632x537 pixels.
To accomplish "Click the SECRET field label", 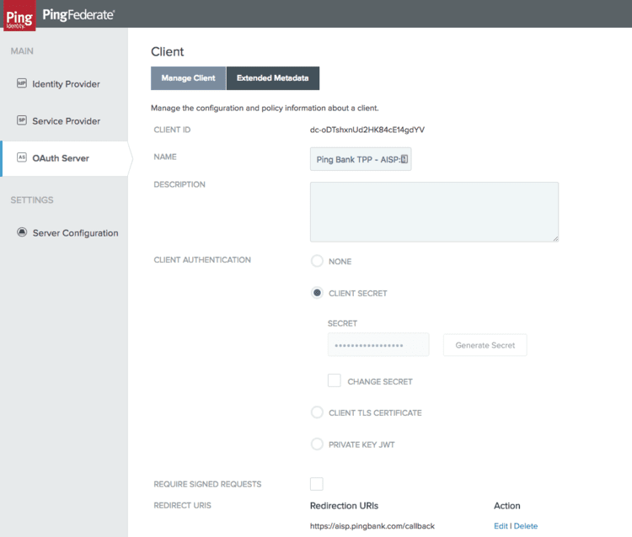I will [342, 323].
